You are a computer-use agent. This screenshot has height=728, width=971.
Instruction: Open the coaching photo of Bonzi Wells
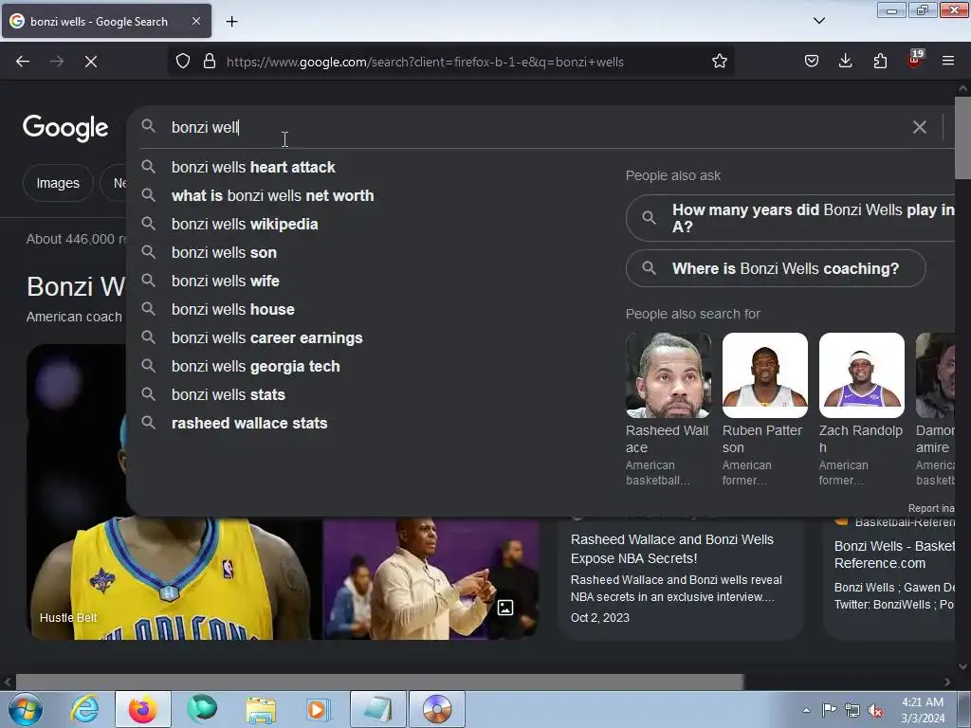(x=431, y=579)
